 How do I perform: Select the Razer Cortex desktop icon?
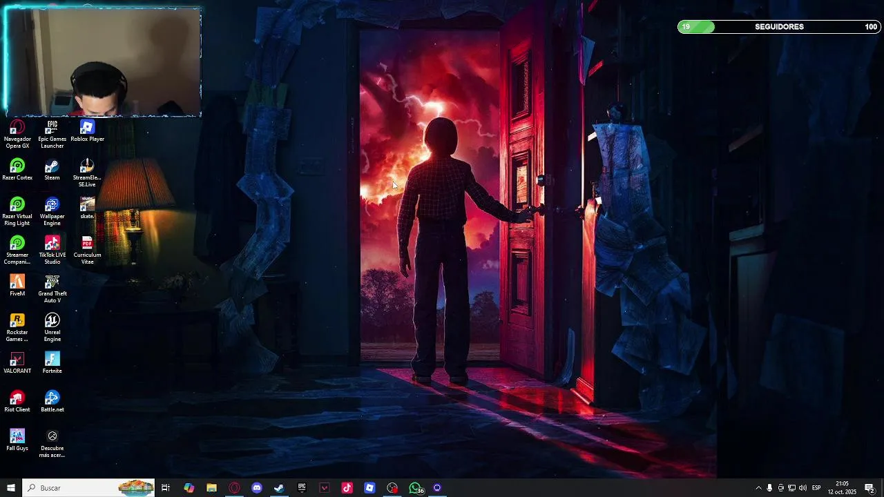[17, 170]
